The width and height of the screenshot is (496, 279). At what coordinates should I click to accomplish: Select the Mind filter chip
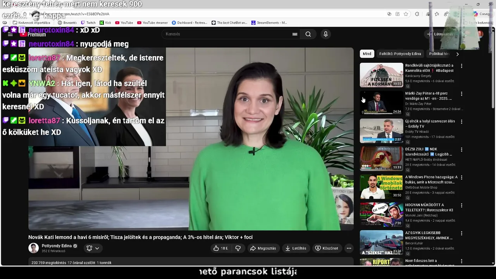coord(367,54)
